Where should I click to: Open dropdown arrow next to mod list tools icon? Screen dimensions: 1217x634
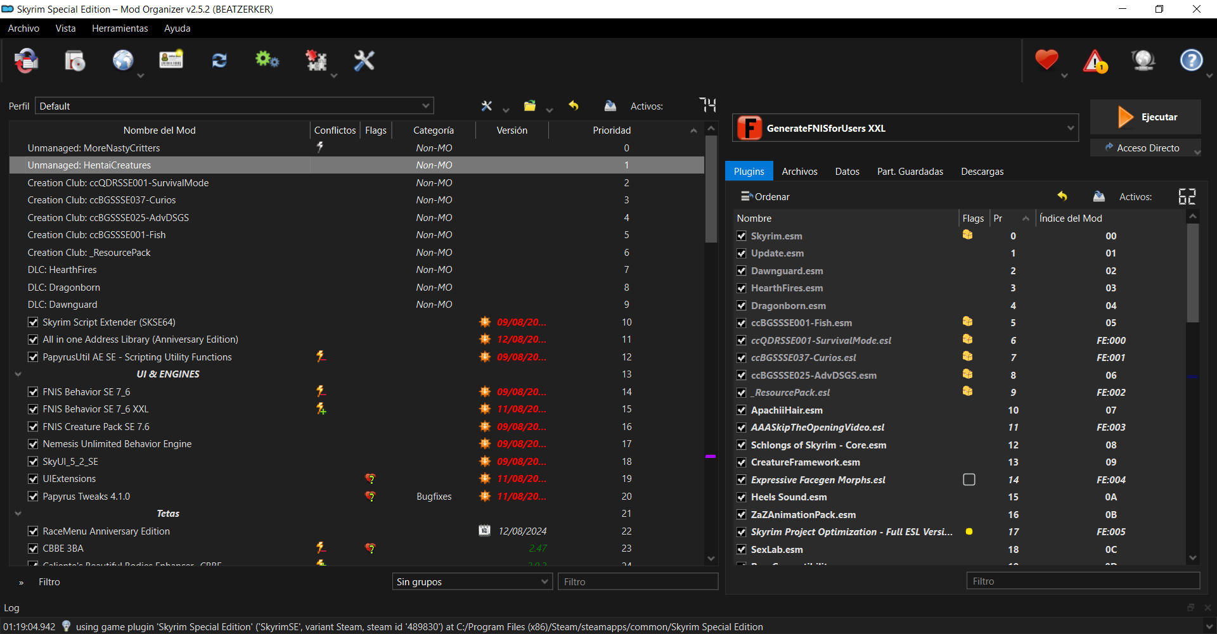pos(506,110)
